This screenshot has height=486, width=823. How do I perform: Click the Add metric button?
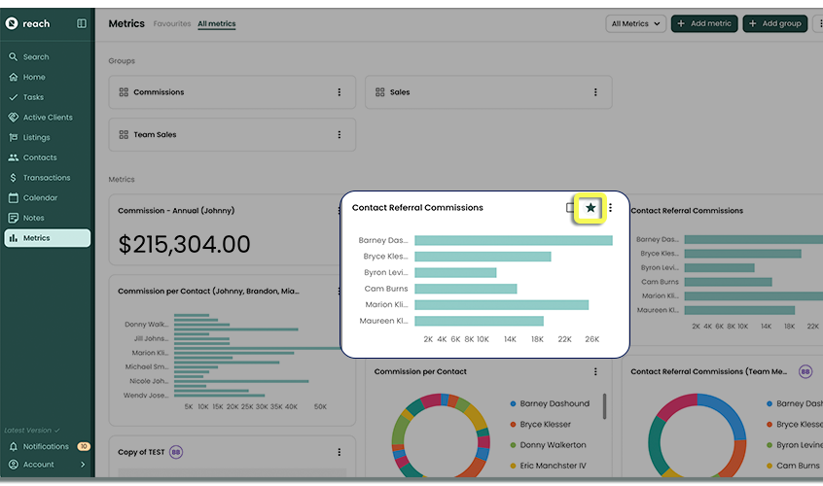click(x=703, y=23)
